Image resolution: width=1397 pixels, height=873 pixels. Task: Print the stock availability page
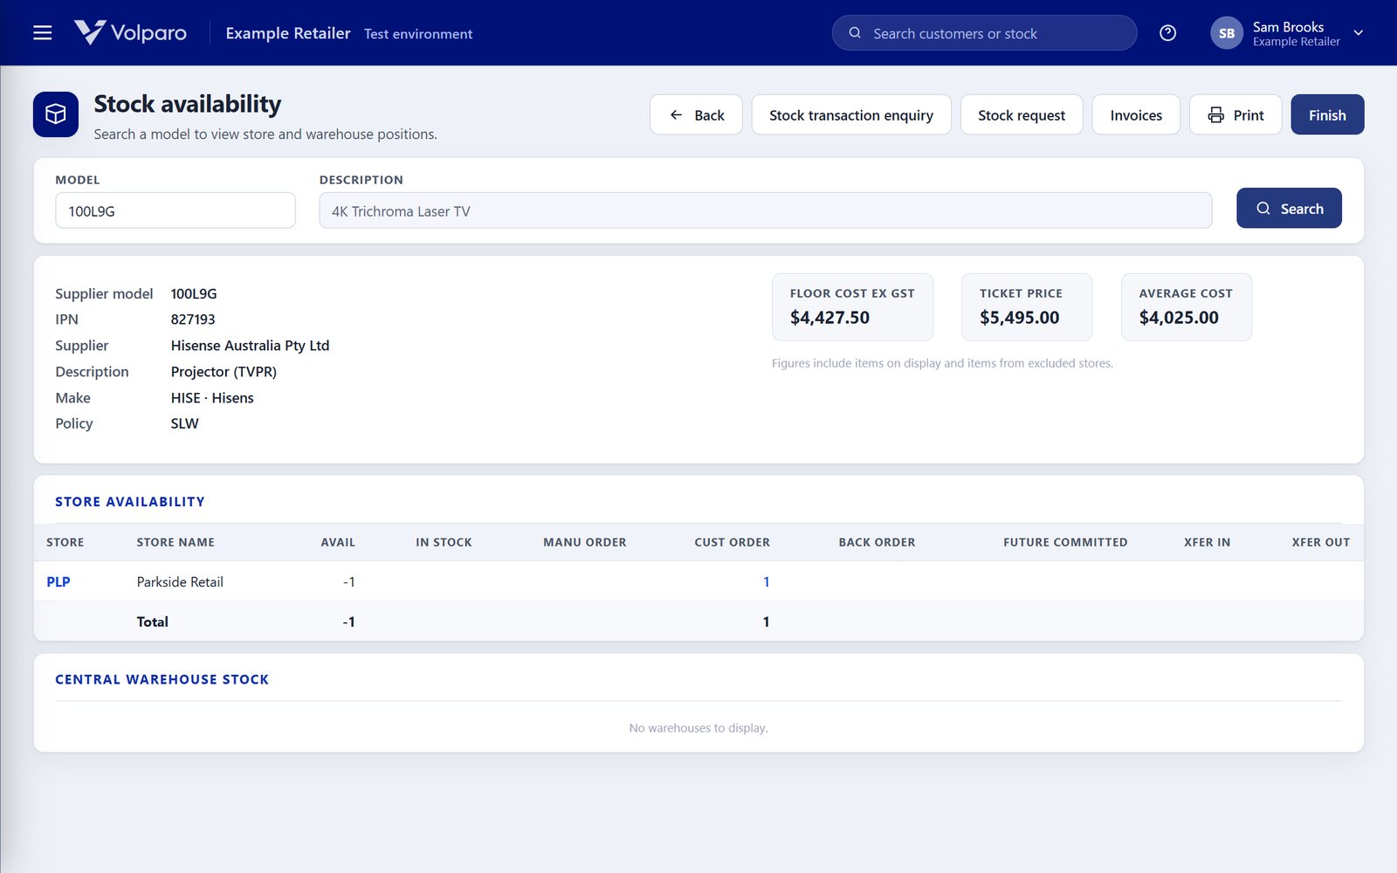(1235, 114)
